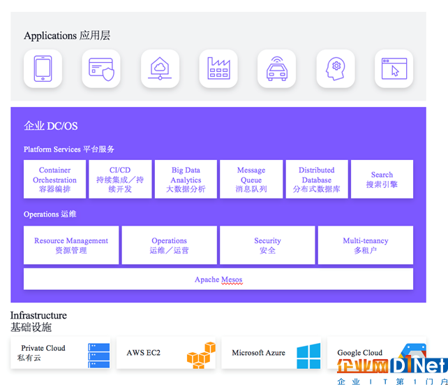Screen dimensions: 448x385
Task: Click the AWS EC2 card label
Action: [x=144, y=353]
